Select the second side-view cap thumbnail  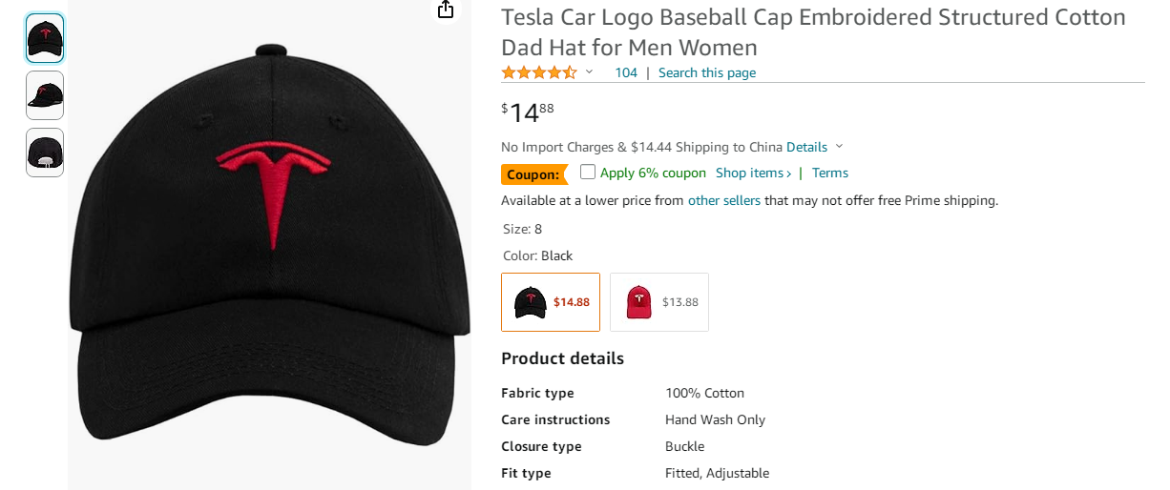pyautogui.click(x=45, y=95)
